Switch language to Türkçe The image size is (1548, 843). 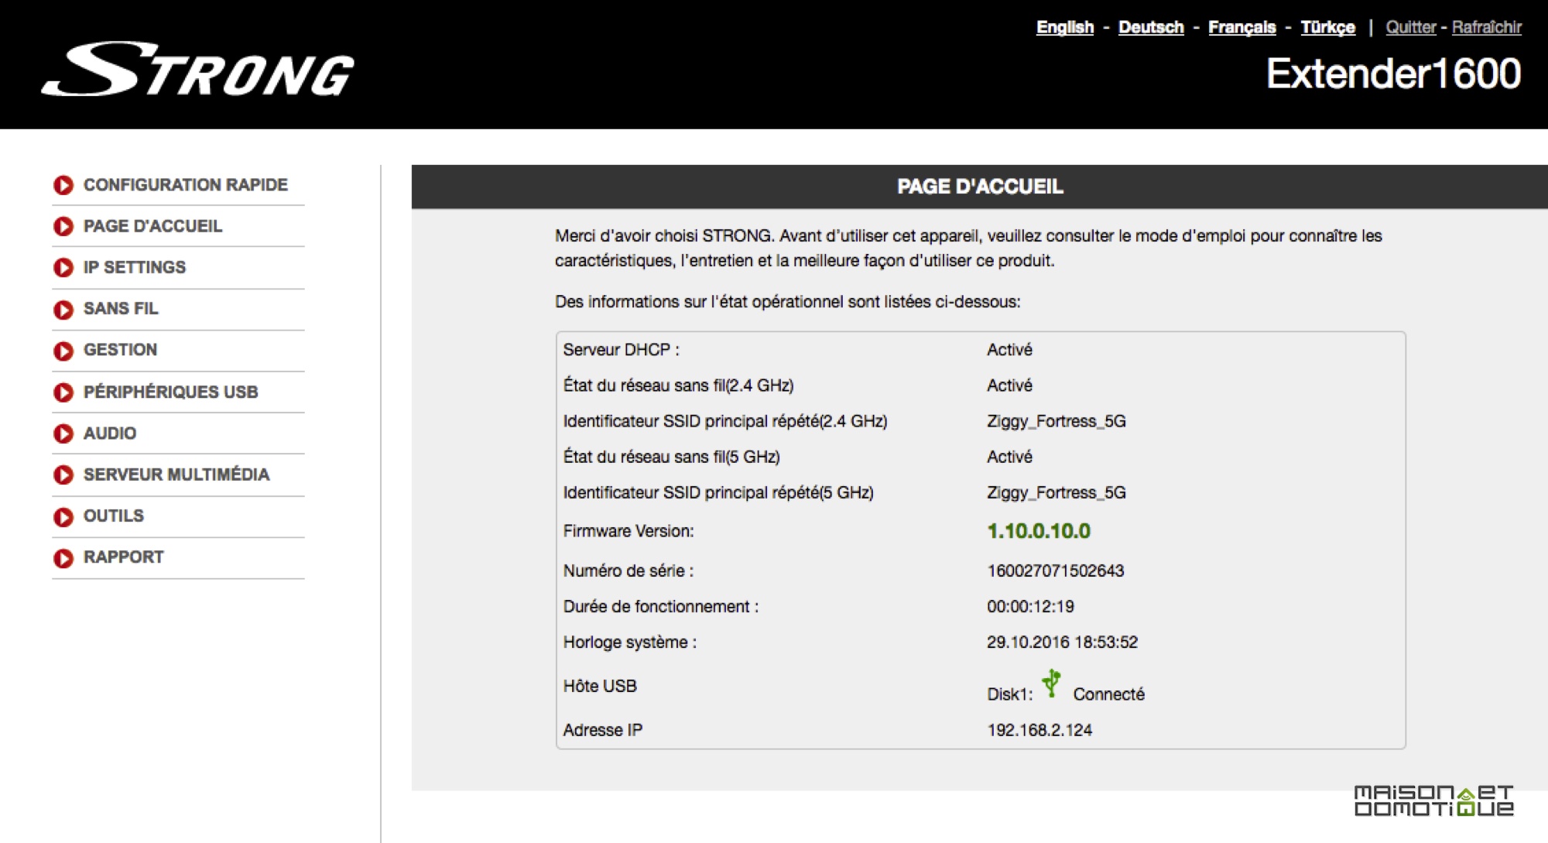pos(1327,27)
